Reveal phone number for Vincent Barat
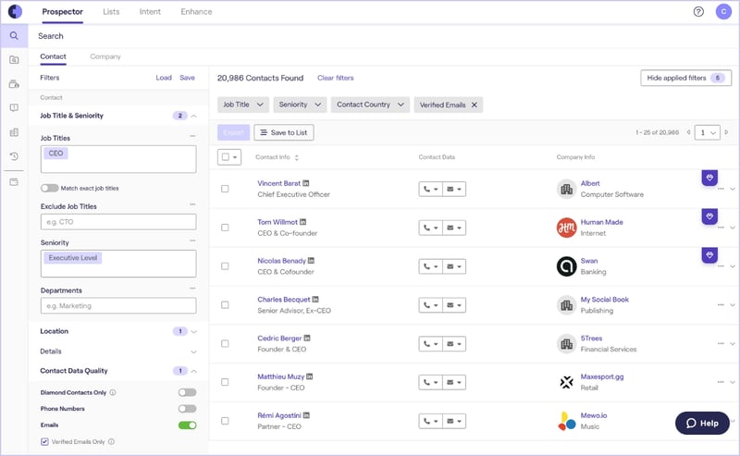Screen dimensions: 740x456 coord(430,189)
